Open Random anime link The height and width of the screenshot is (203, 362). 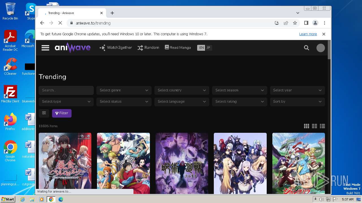(148, 48)
